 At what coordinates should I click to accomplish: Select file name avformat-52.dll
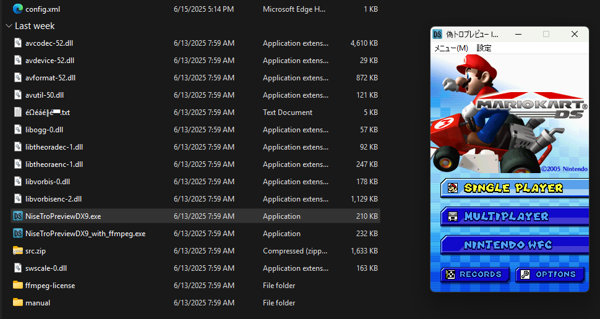(x=50, y=78)
